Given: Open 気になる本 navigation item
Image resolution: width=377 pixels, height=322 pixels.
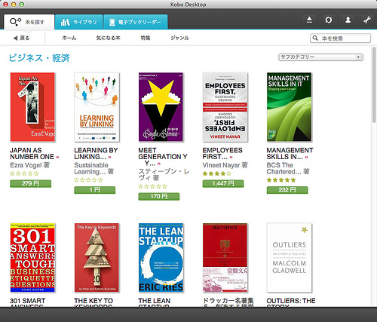Looking at the screenshot, I should pos(108,38).
